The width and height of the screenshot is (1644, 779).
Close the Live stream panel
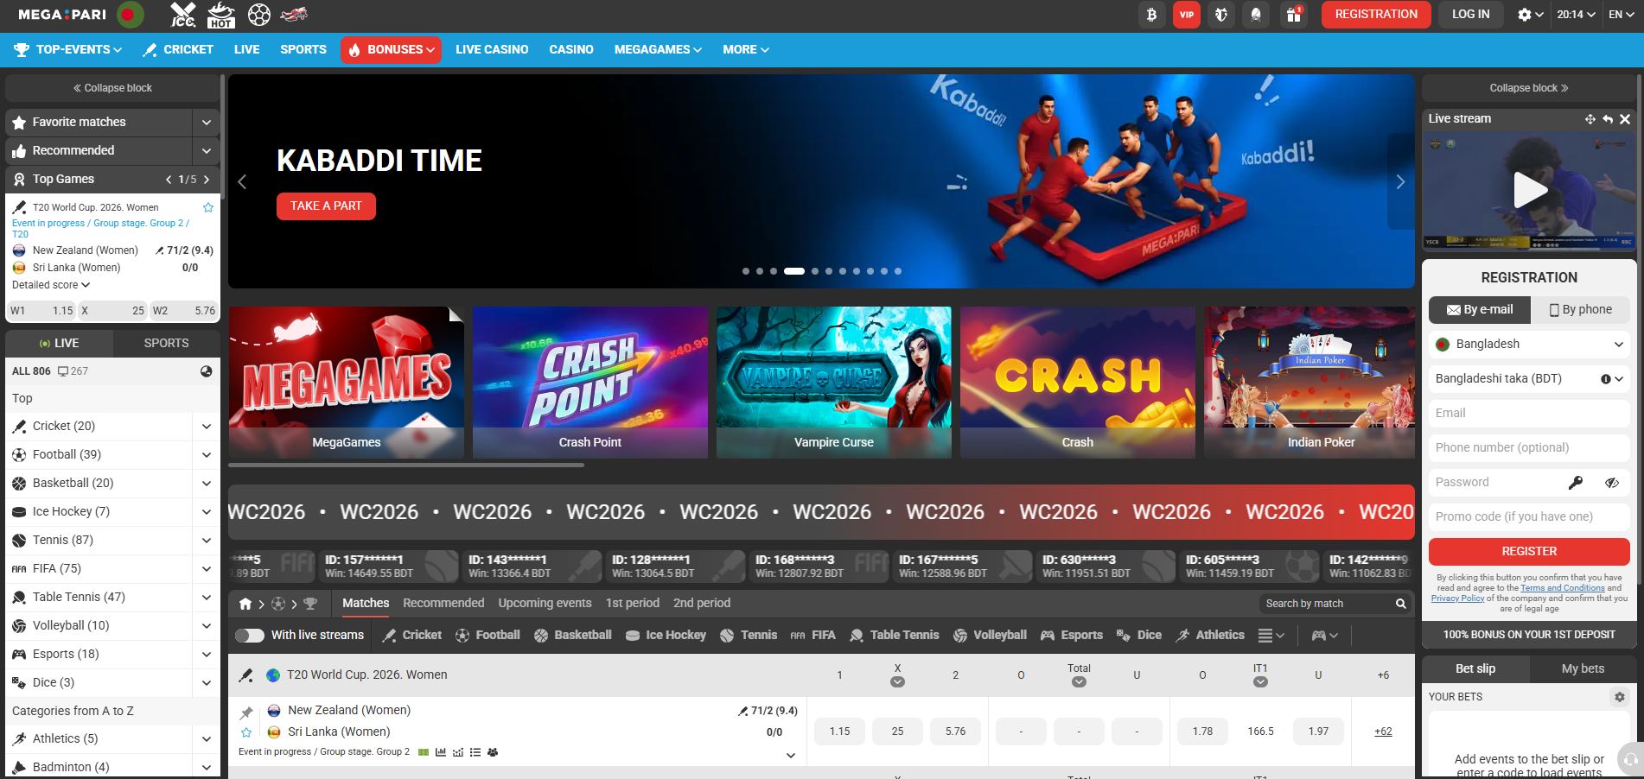tap(1625, 119)
